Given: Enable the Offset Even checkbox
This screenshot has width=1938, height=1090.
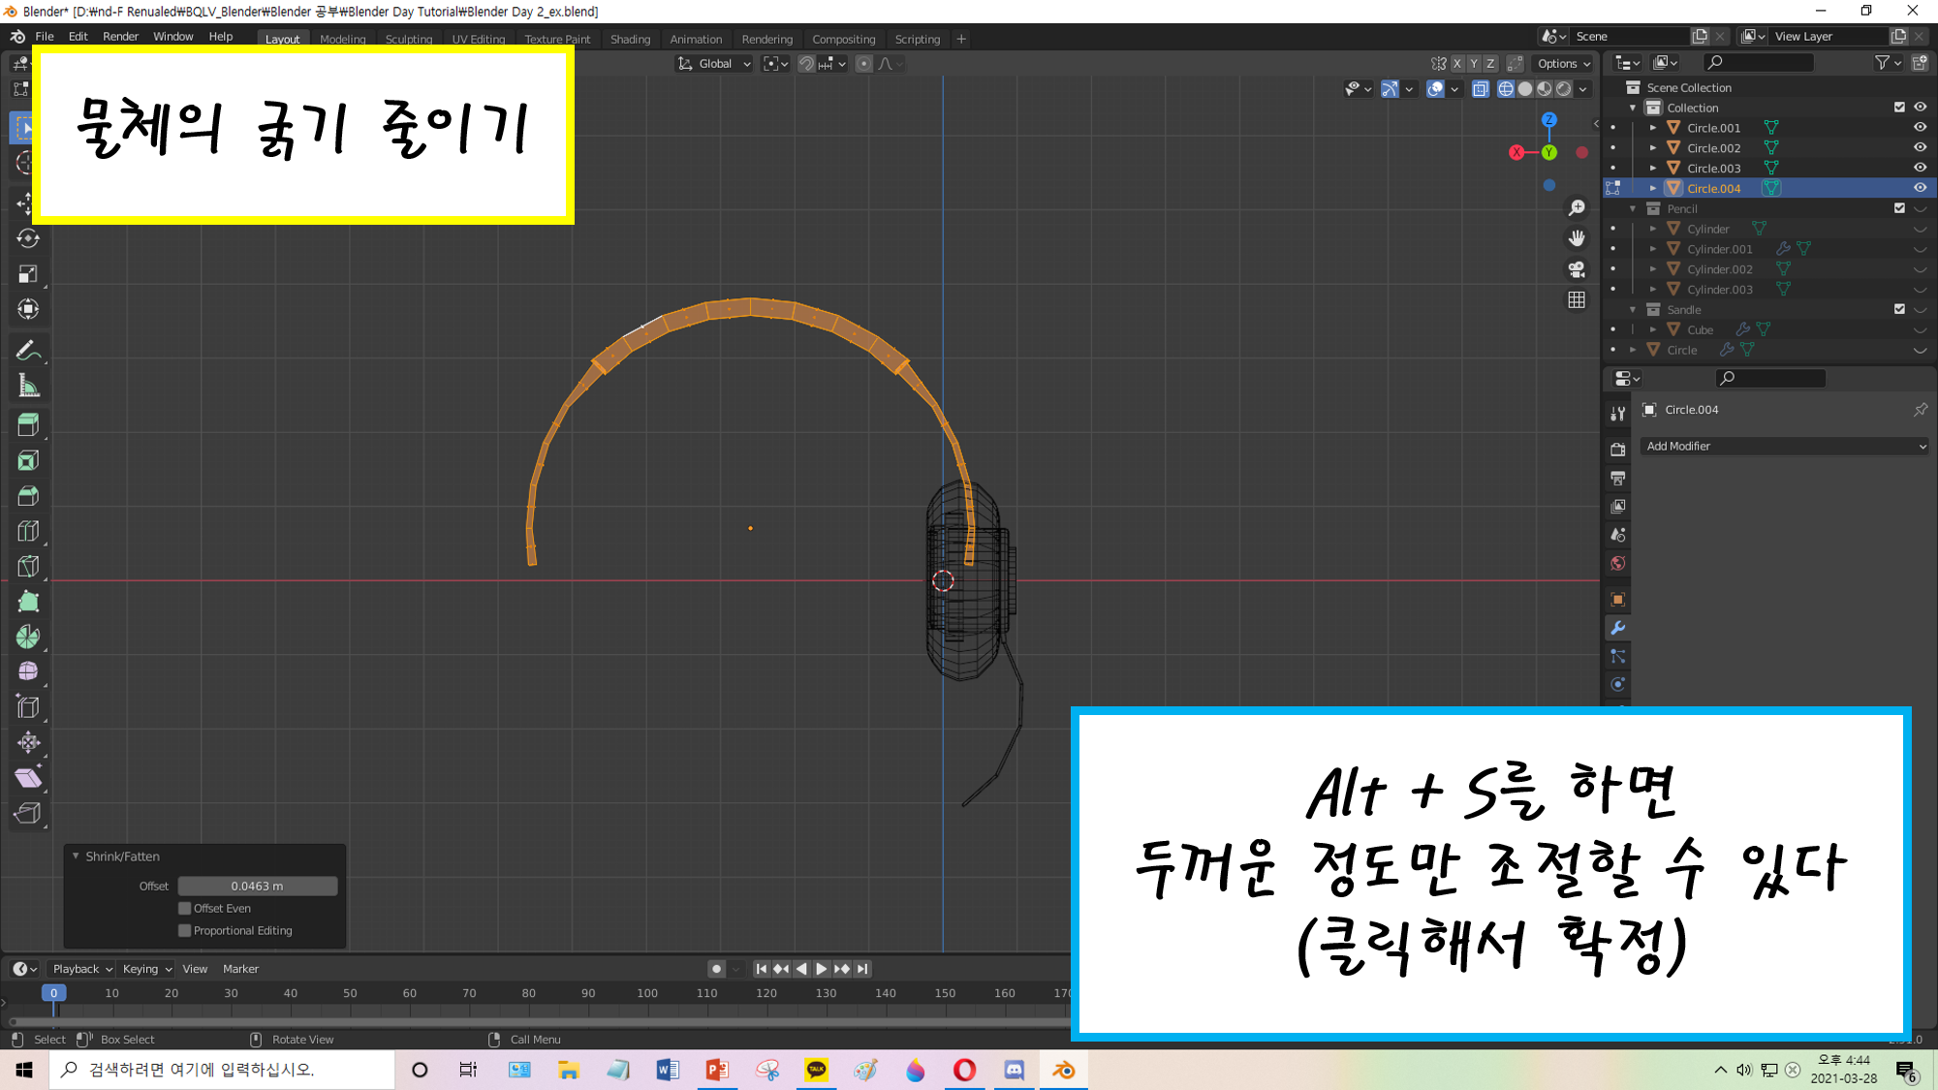Looking at the screenshot, I should [185, 909].
